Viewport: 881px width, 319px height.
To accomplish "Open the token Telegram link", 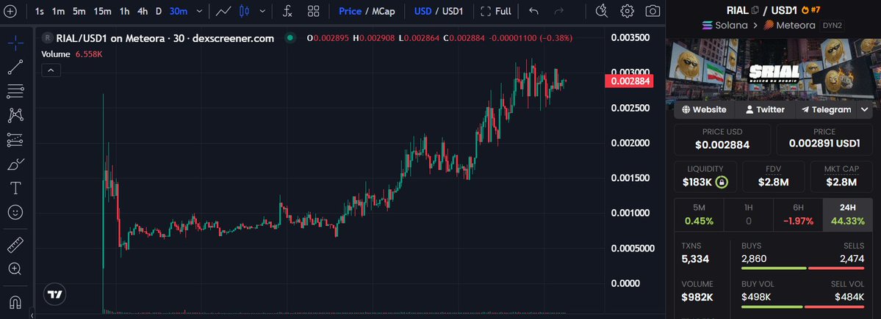I will point(827,110).
